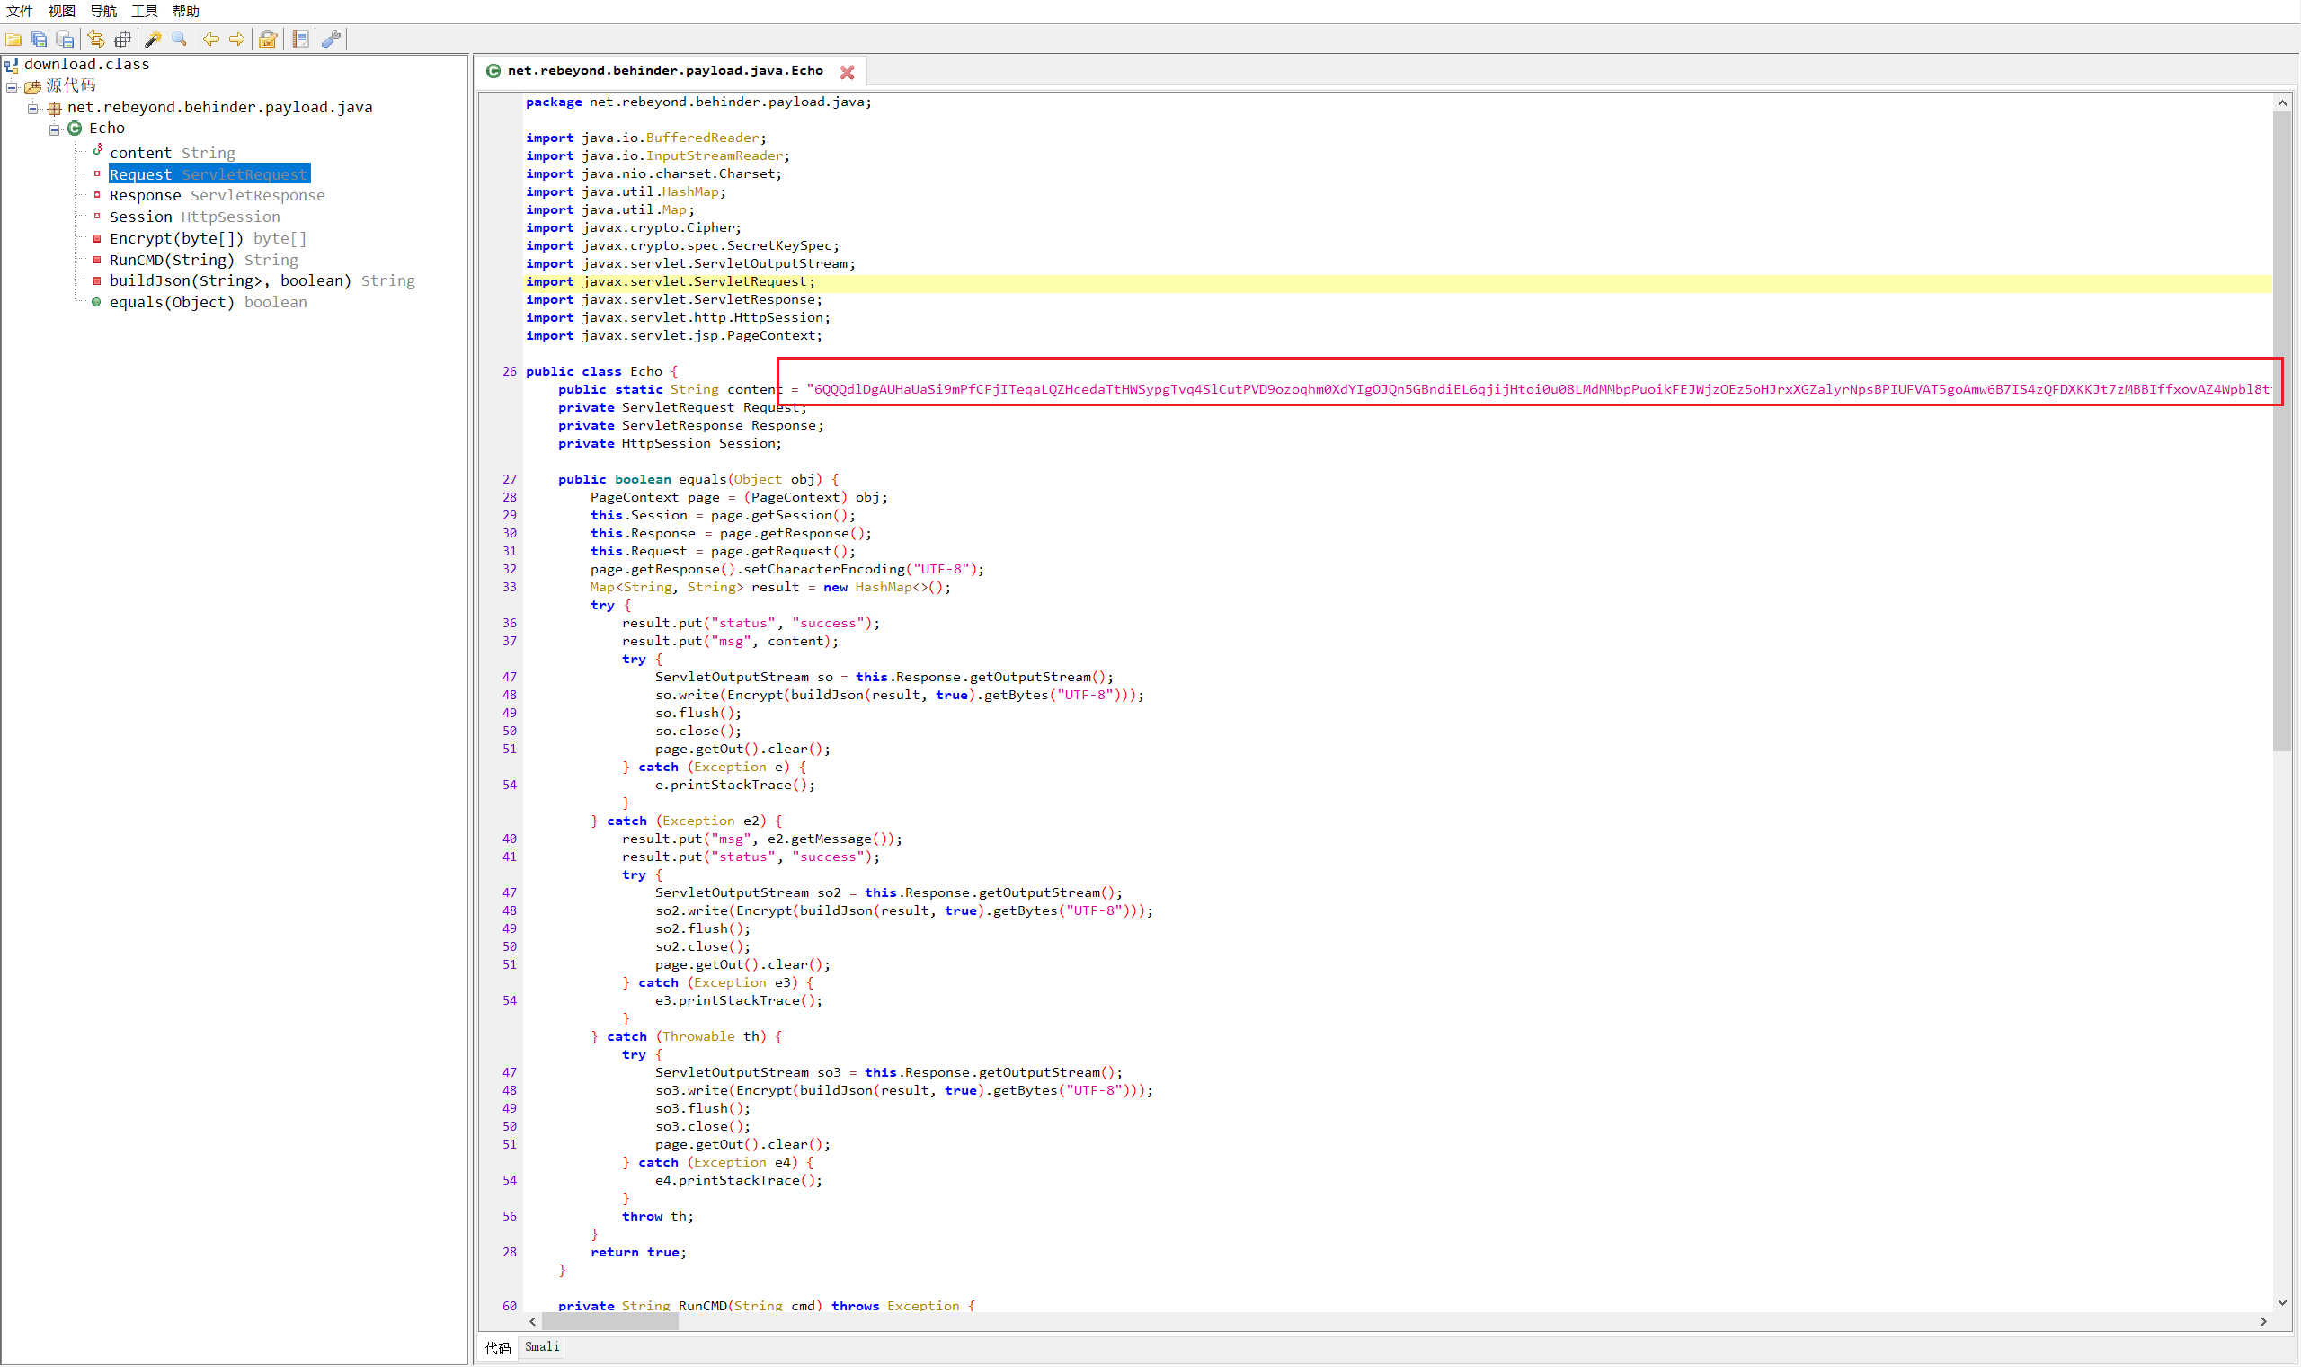Viewport: 2301px width, 1367px height.
Task: Click the magic wand text search icon
Action: click(153, 39)
